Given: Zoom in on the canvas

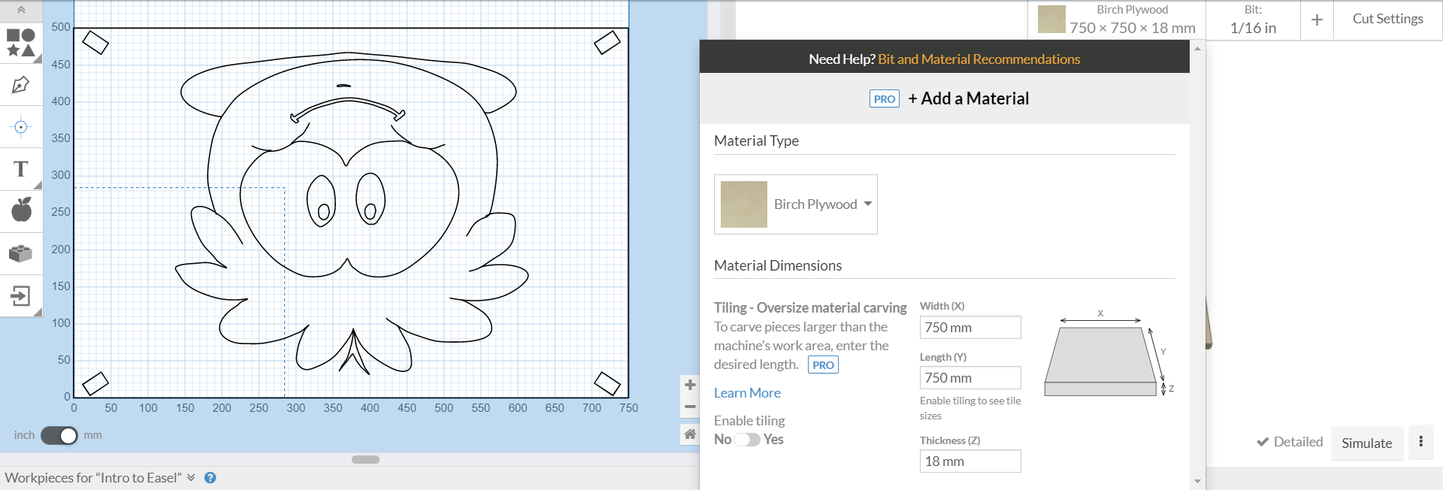Looking at the screenshot, I should pos(690,385).
